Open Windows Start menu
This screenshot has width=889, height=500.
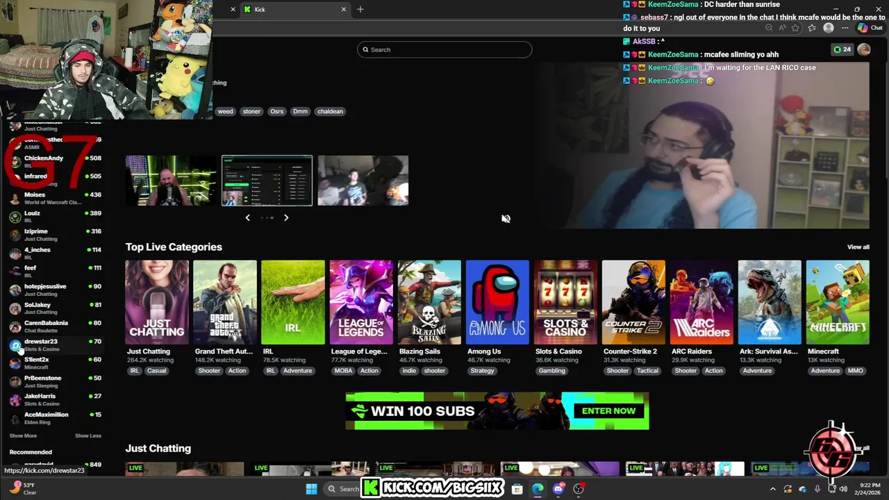pos(311,489)
